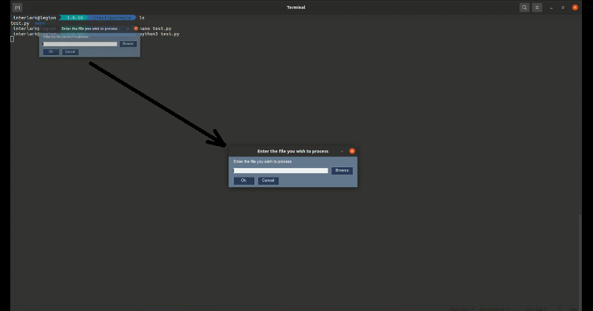The width and height of the screenshot is (593, 311).
Task: Close the smaller faded file dialog
Action: [136, 29]
